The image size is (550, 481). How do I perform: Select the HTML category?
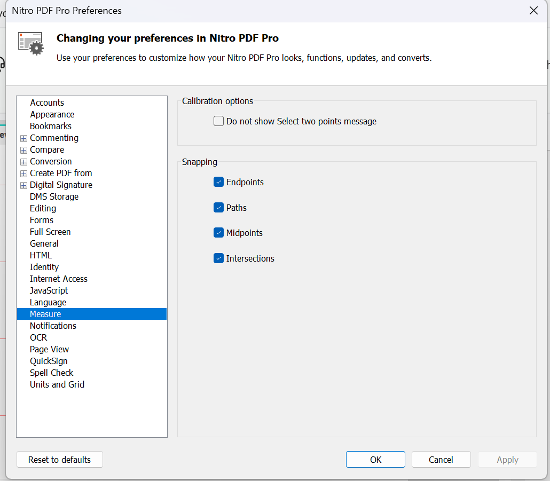(41, 256)
